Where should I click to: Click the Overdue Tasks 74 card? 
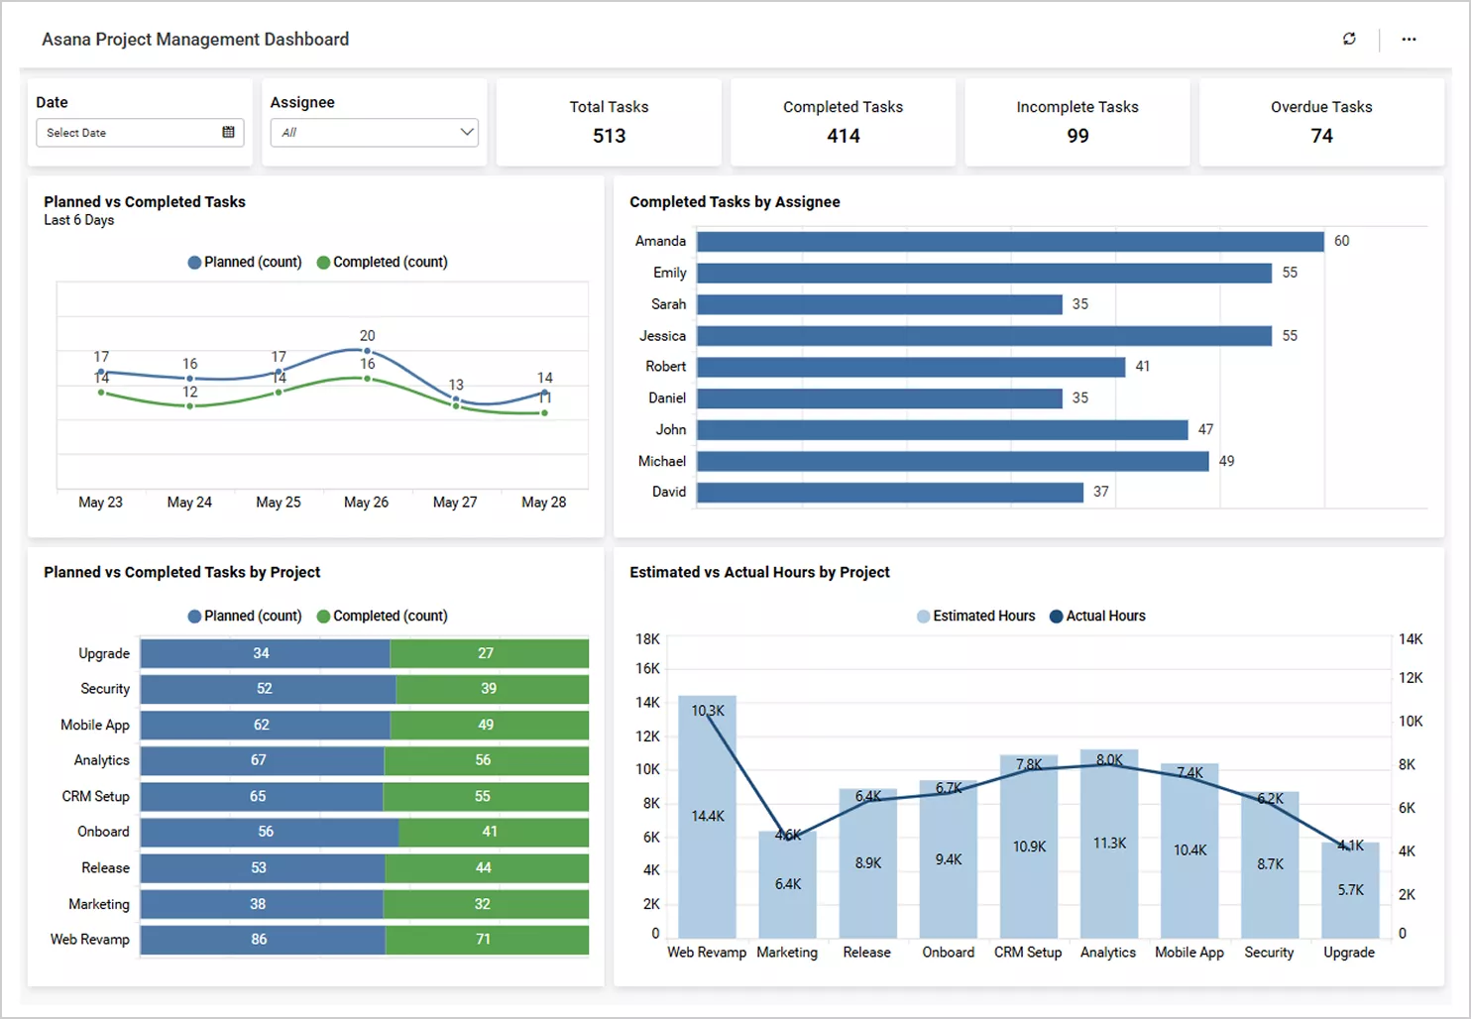pyautogui.click(x=1321, y=122)
